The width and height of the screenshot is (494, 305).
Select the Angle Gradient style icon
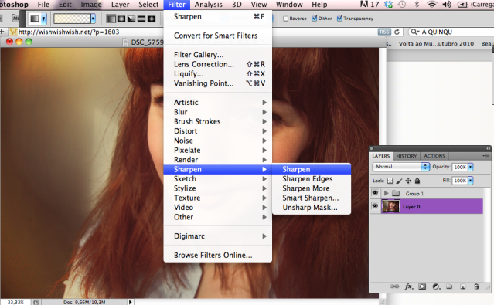131,19
